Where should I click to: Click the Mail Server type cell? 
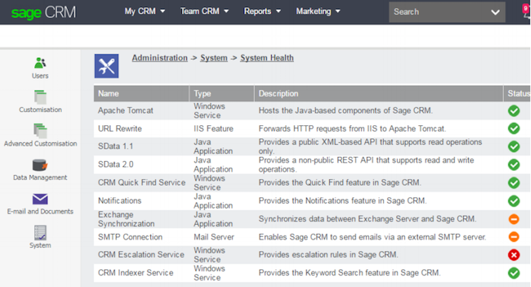[214, 237]
